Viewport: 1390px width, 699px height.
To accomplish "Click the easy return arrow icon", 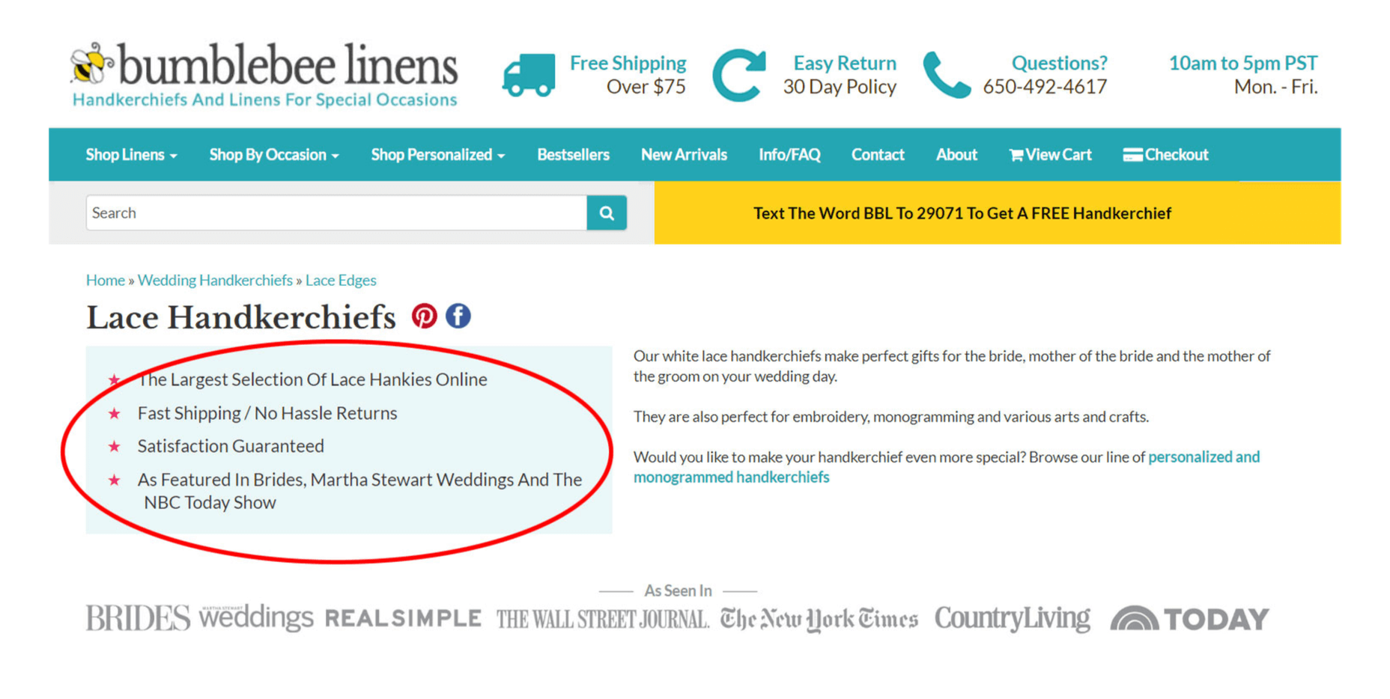I will click(738, 75).
